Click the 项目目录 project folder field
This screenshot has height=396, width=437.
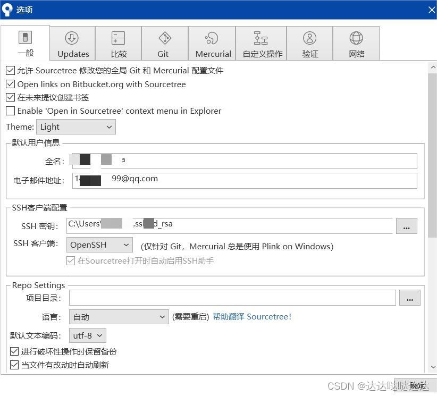coord(232,298)
